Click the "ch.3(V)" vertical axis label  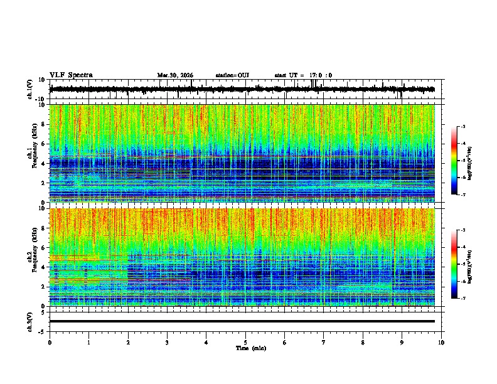[x=30, y=322]
